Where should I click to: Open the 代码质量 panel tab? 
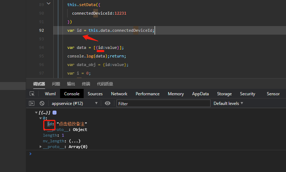click(x=105, y=84)
